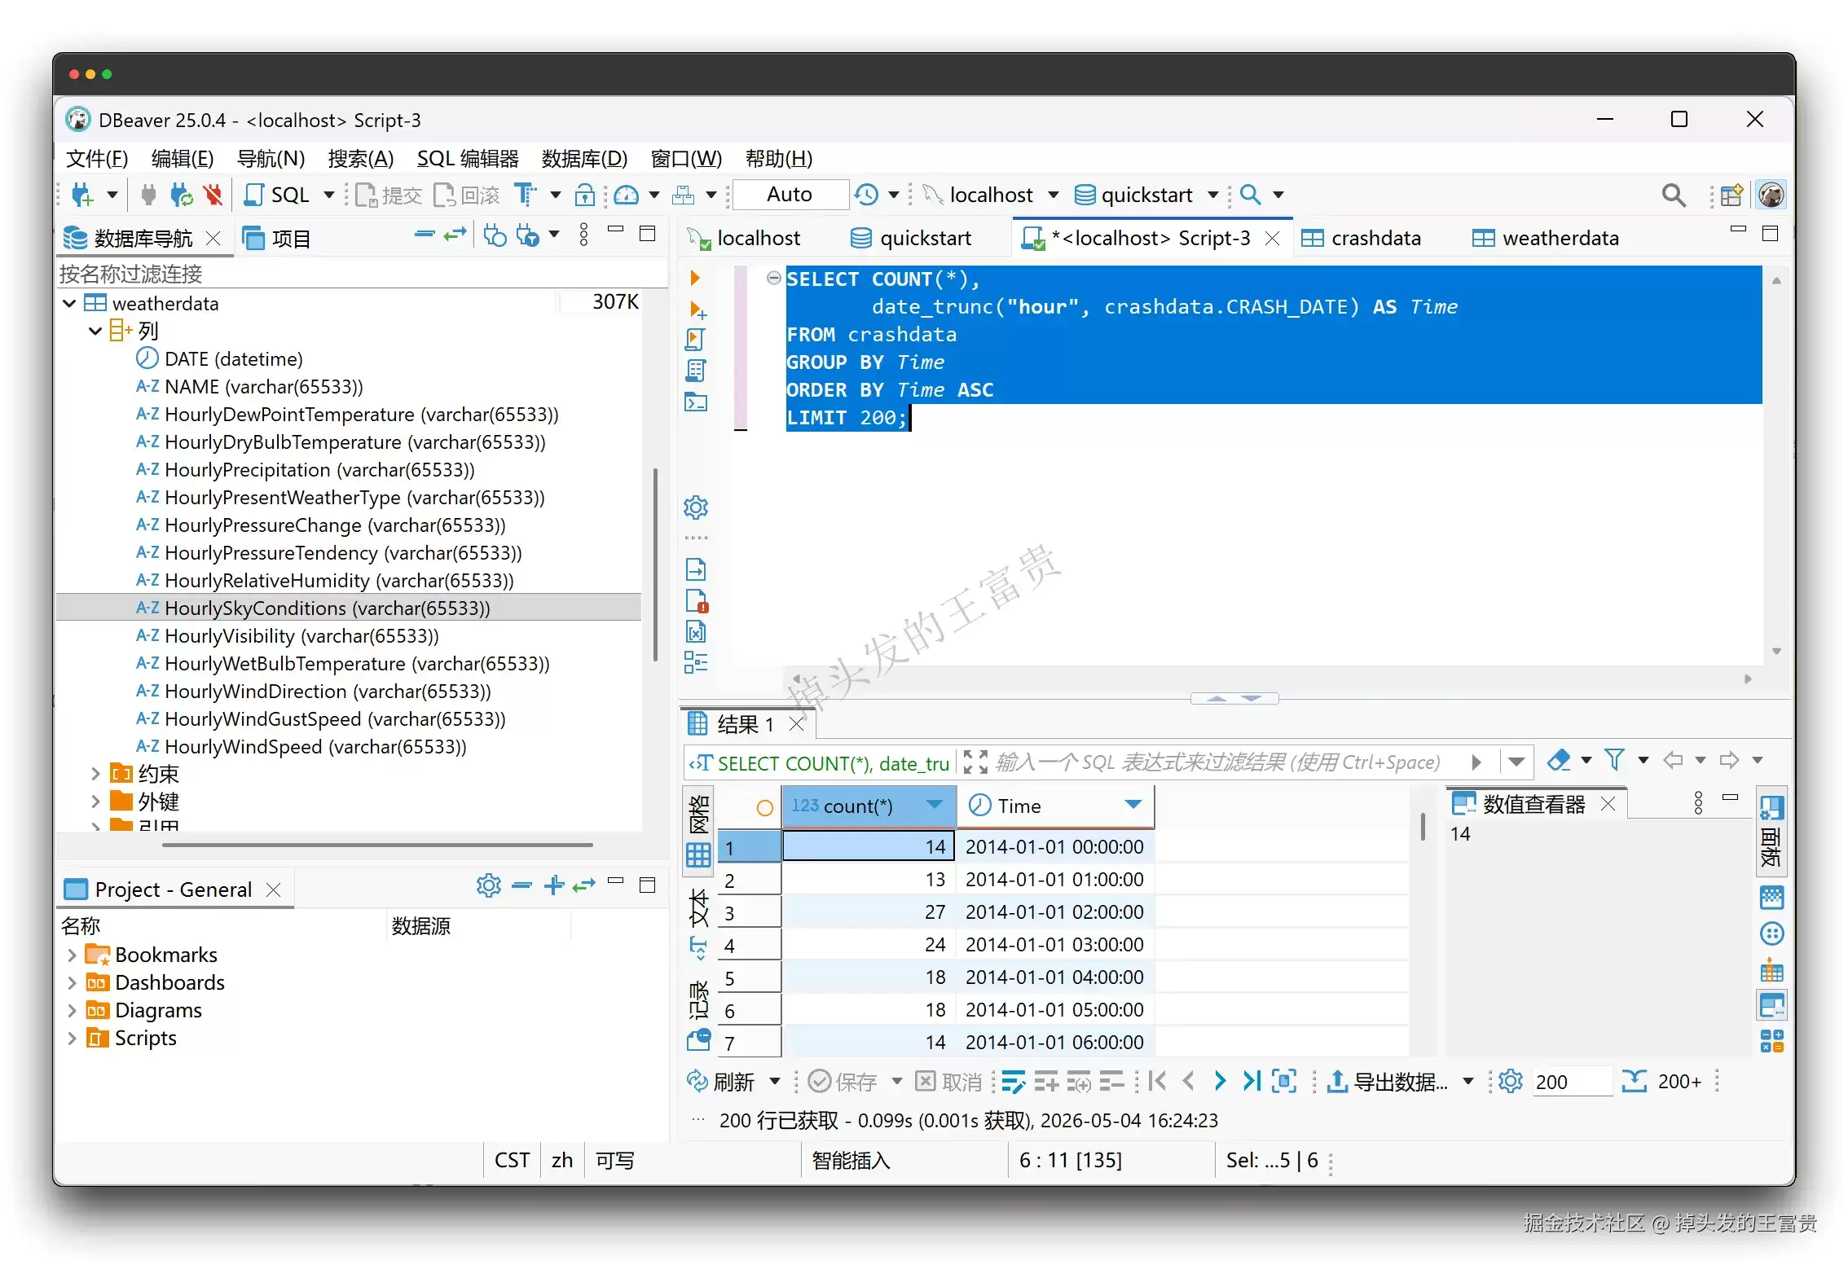Open the SQL 编辑器 menu
Image resolution: width=1848 pixels, height=1265 pixels.
point(468,158)
